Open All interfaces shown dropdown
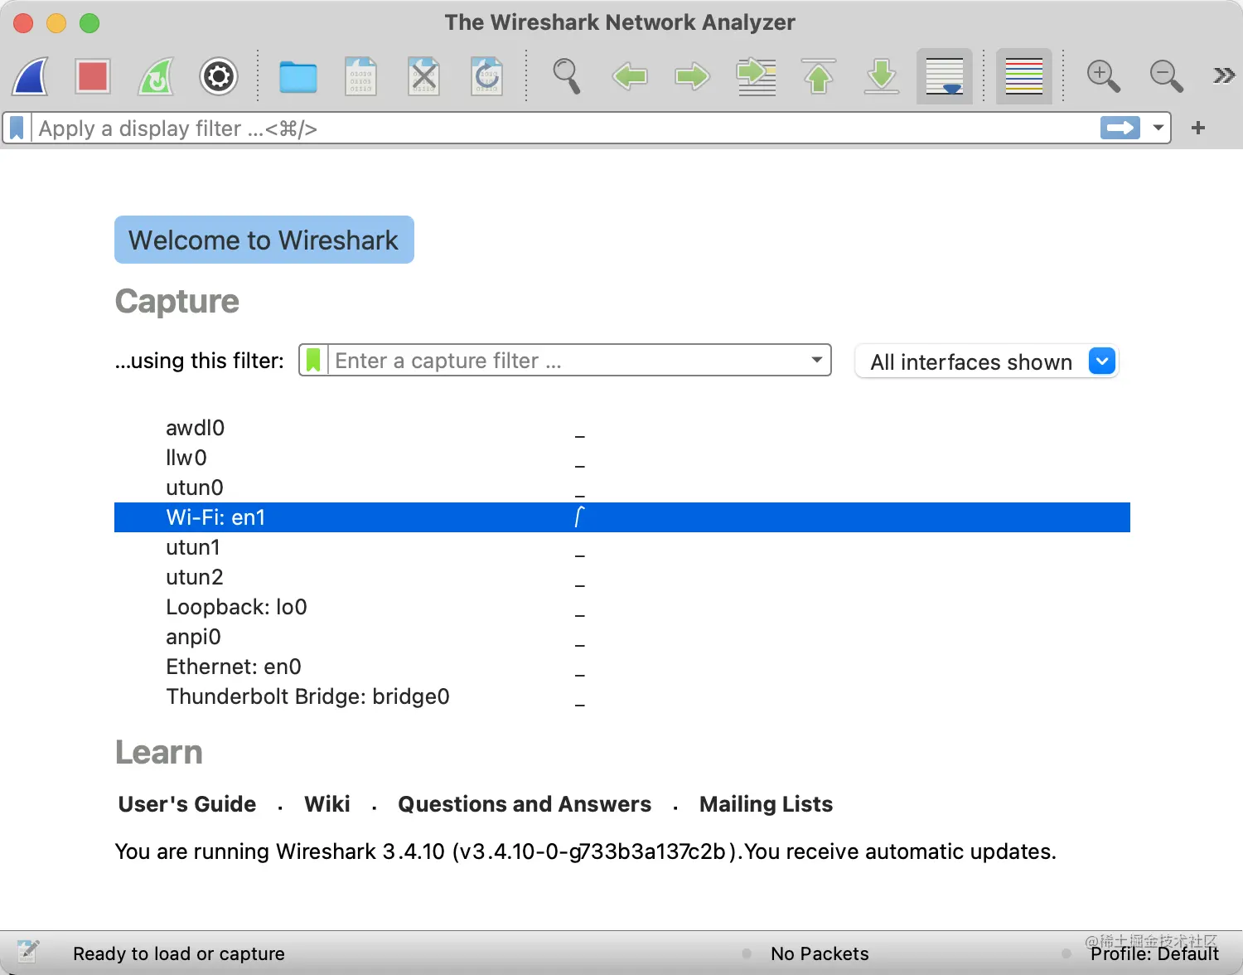The height and width of the screenshot is (975, 1243). pos(986,361)
